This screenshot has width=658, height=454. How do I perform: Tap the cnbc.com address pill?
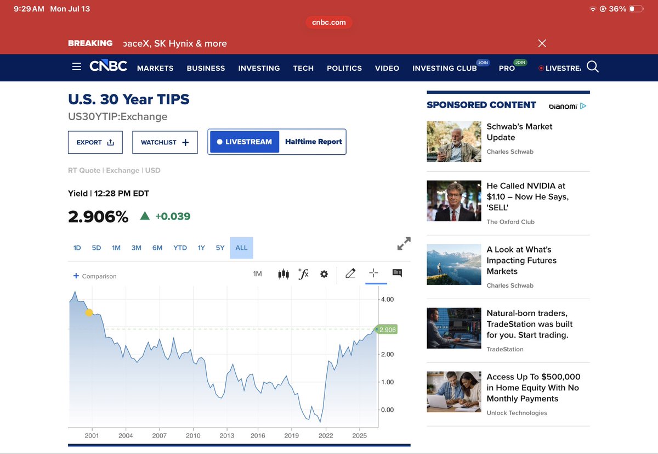point(329,22)
